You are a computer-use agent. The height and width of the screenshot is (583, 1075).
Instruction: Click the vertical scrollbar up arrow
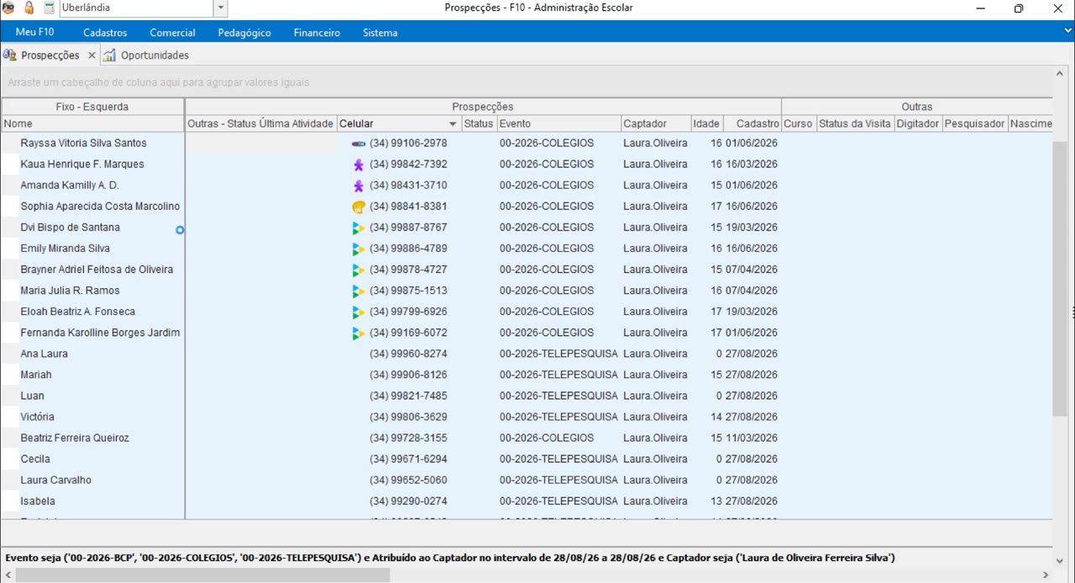[1060, 73]
